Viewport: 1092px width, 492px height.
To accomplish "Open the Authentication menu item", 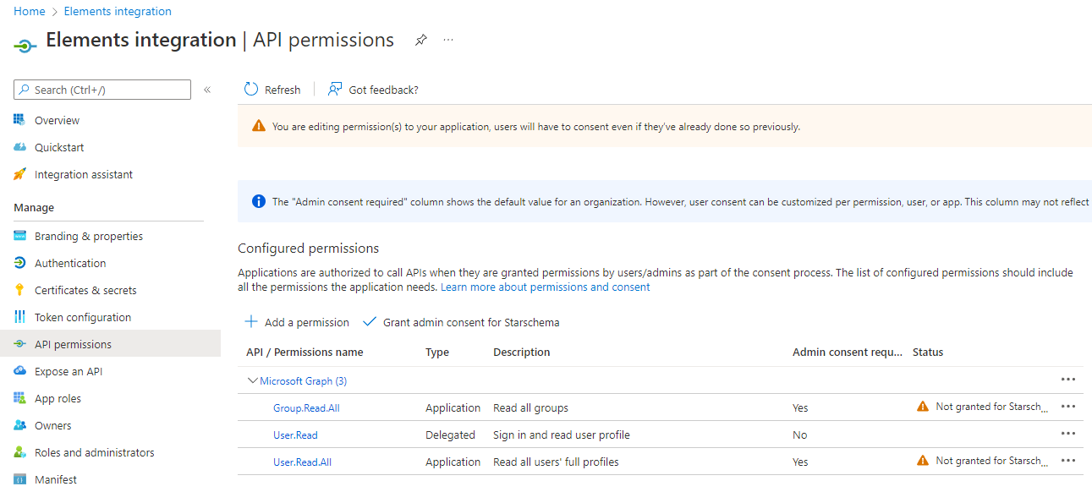I will 70,263.
